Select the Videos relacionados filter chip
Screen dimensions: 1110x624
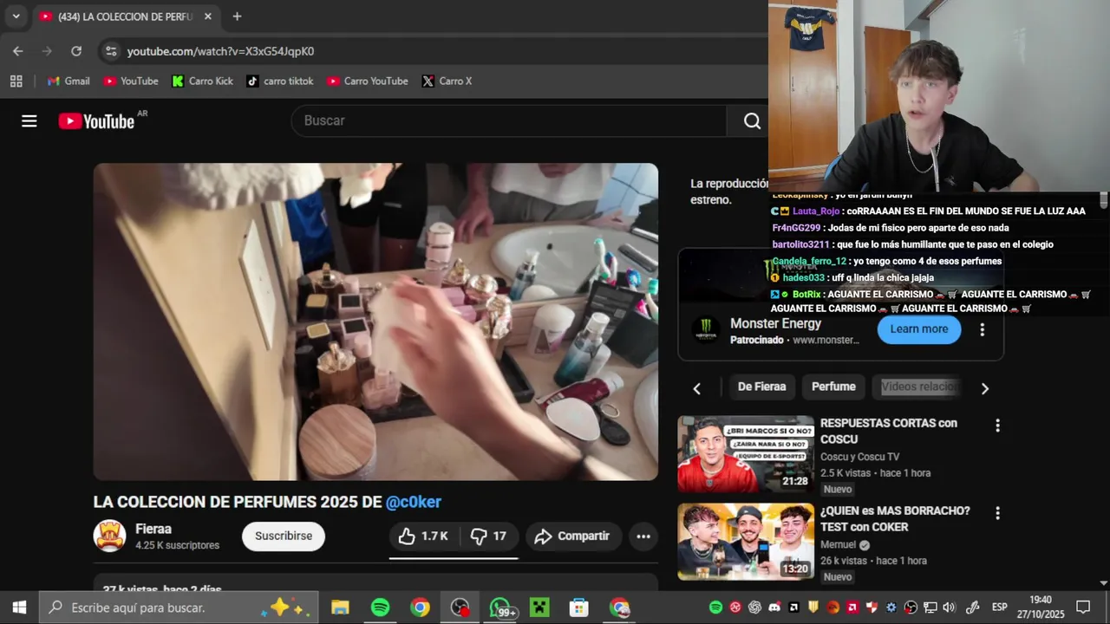point(919,387)
